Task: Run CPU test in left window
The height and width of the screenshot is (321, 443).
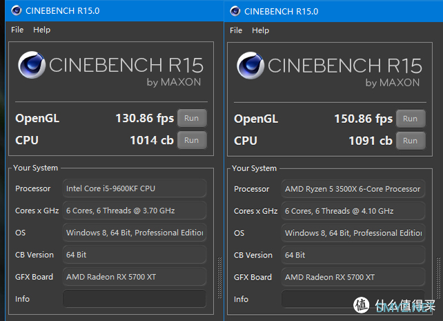Action: click(x=192, y=140)
